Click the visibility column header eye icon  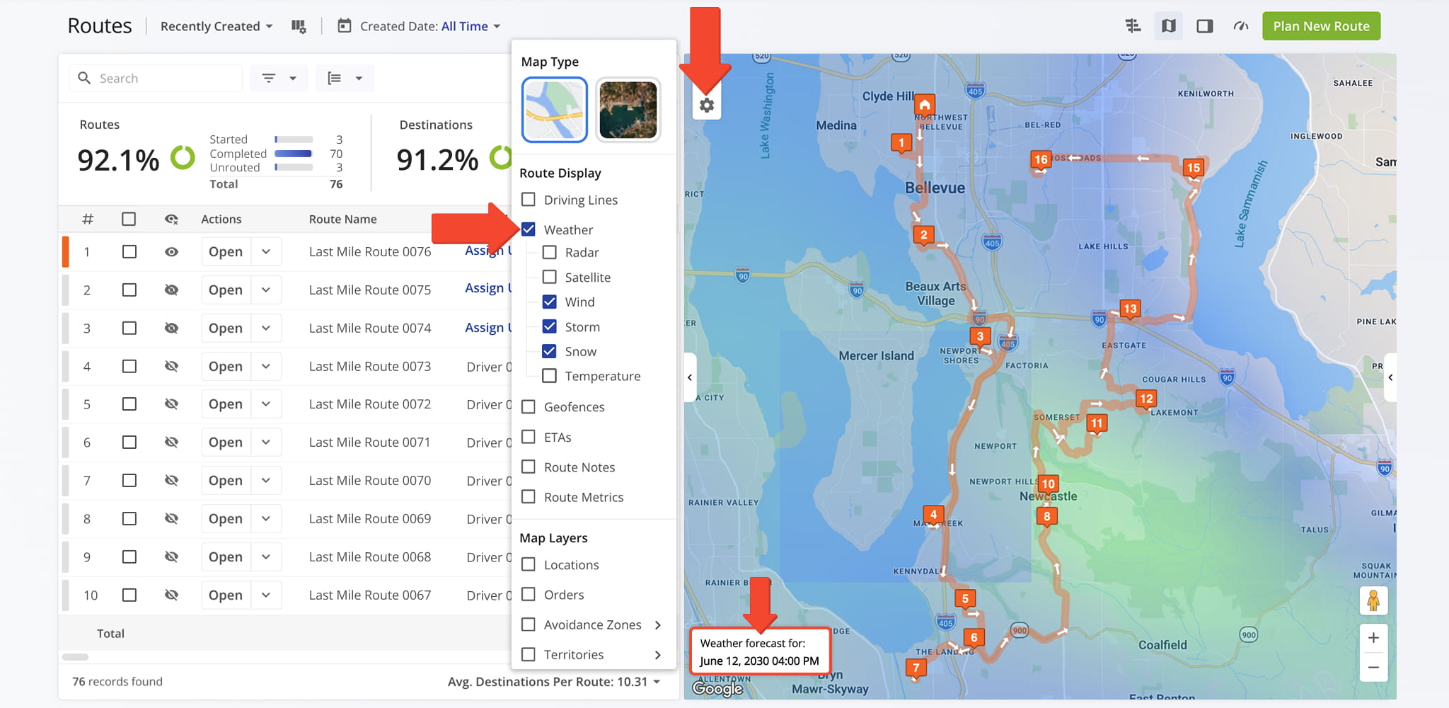[171, 219]
